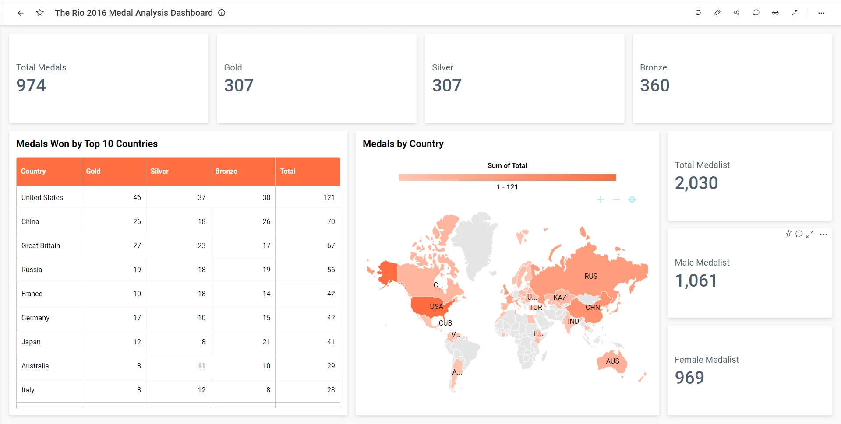Switch to preview mode using eyeglasses icon
Viewport: 841px width, 424px height.
click(x=775, y=13)
